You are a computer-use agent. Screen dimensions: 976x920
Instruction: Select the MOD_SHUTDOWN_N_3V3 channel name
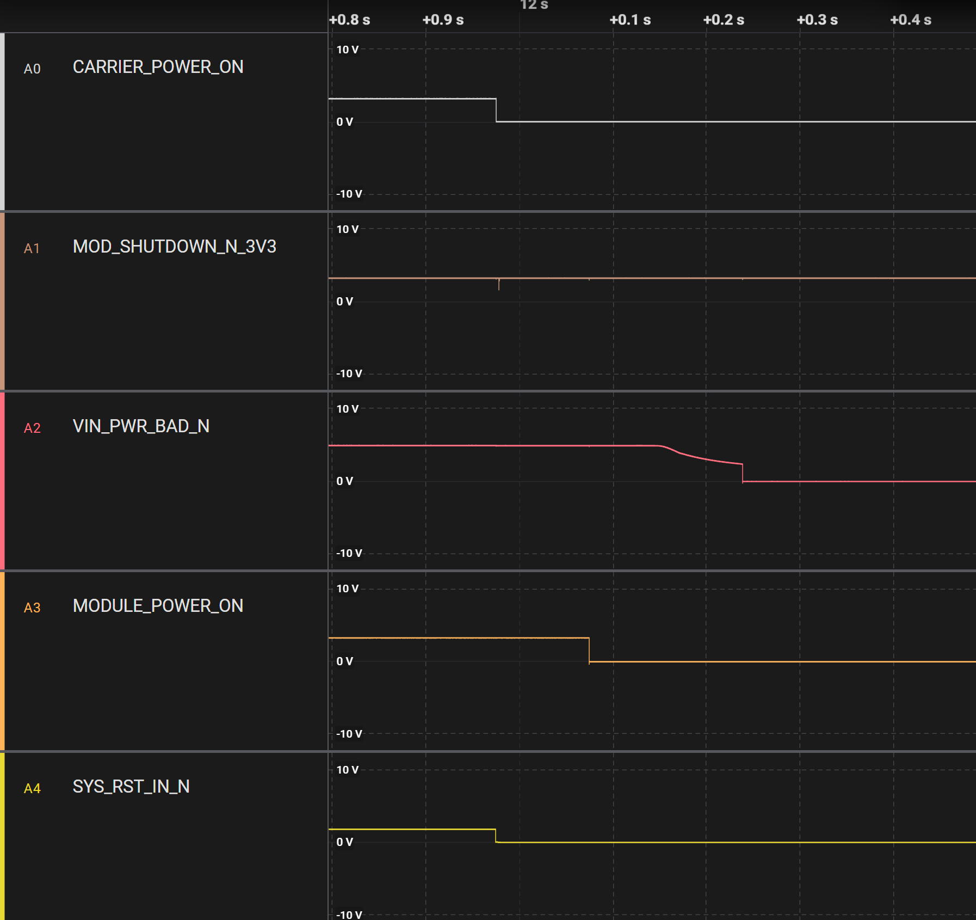[x=175, y=247]
